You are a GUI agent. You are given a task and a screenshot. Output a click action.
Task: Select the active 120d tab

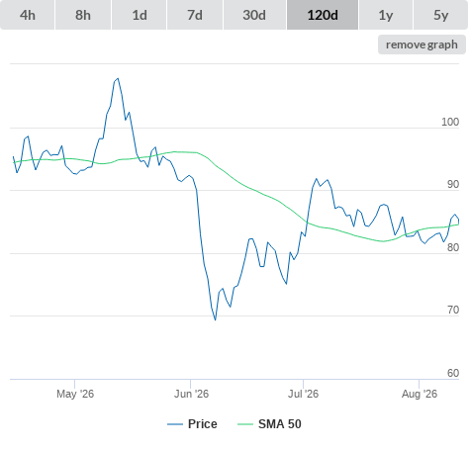(323, 15)
